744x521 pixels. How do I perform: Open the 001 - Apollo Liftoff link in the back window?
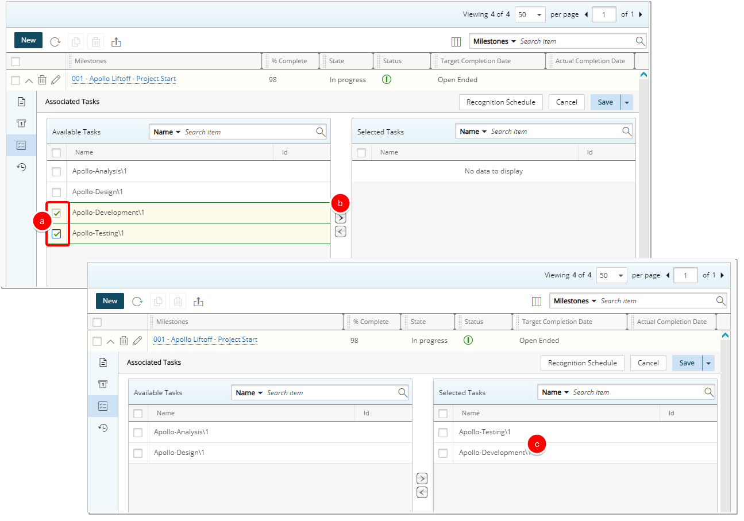pyautogui.click(x=124, y=79)
